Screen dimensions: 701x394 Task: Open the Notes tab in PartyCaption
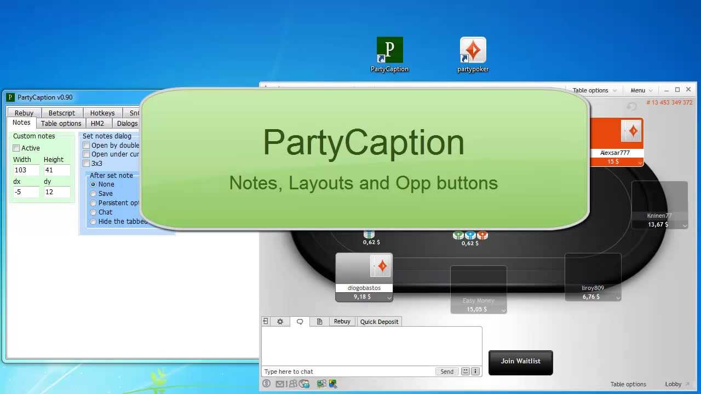pyautogui.click(x=21, y=123)
